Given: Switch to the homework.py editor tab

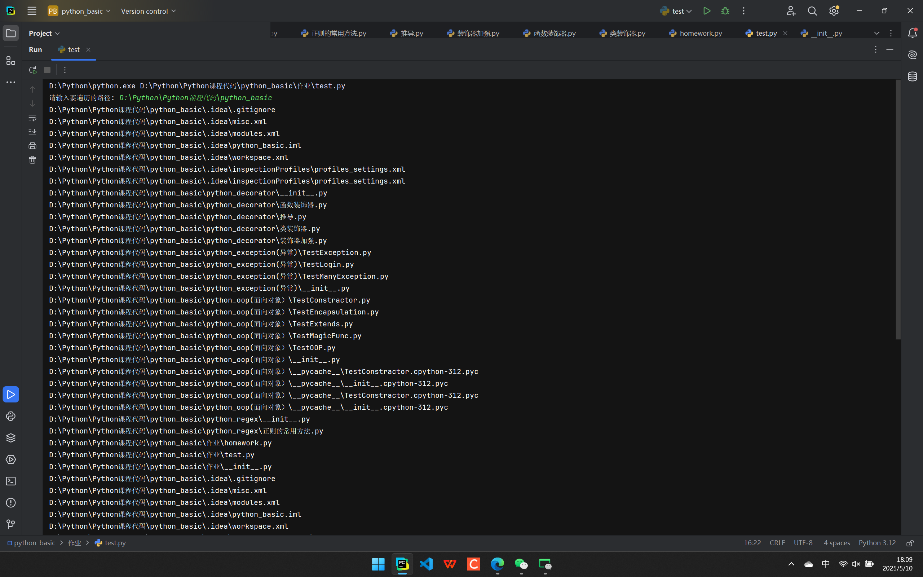Looking at the screenshot, I should [700, 33].
